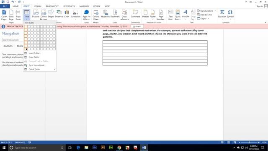The width and height of the screenshot is (268, 151).
Task: Insert a Chart
Action: click(67, 14)
